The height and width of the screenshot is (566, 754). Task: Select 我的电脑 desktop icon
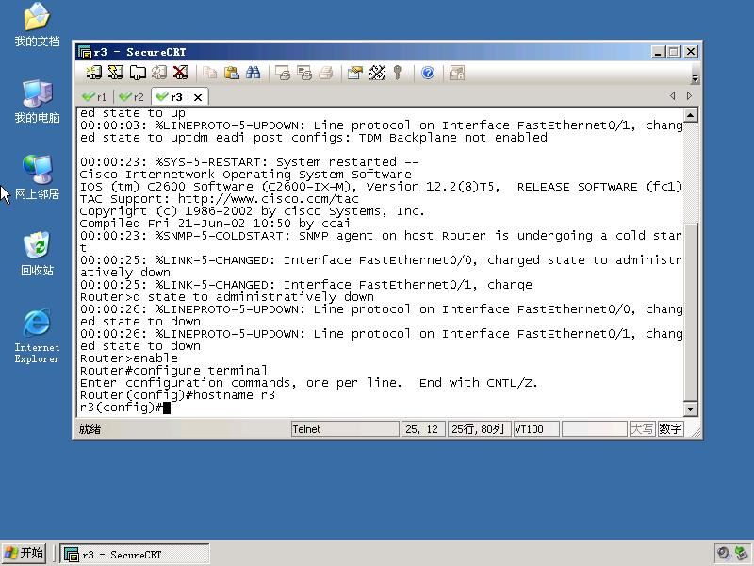tap(37, 101)
